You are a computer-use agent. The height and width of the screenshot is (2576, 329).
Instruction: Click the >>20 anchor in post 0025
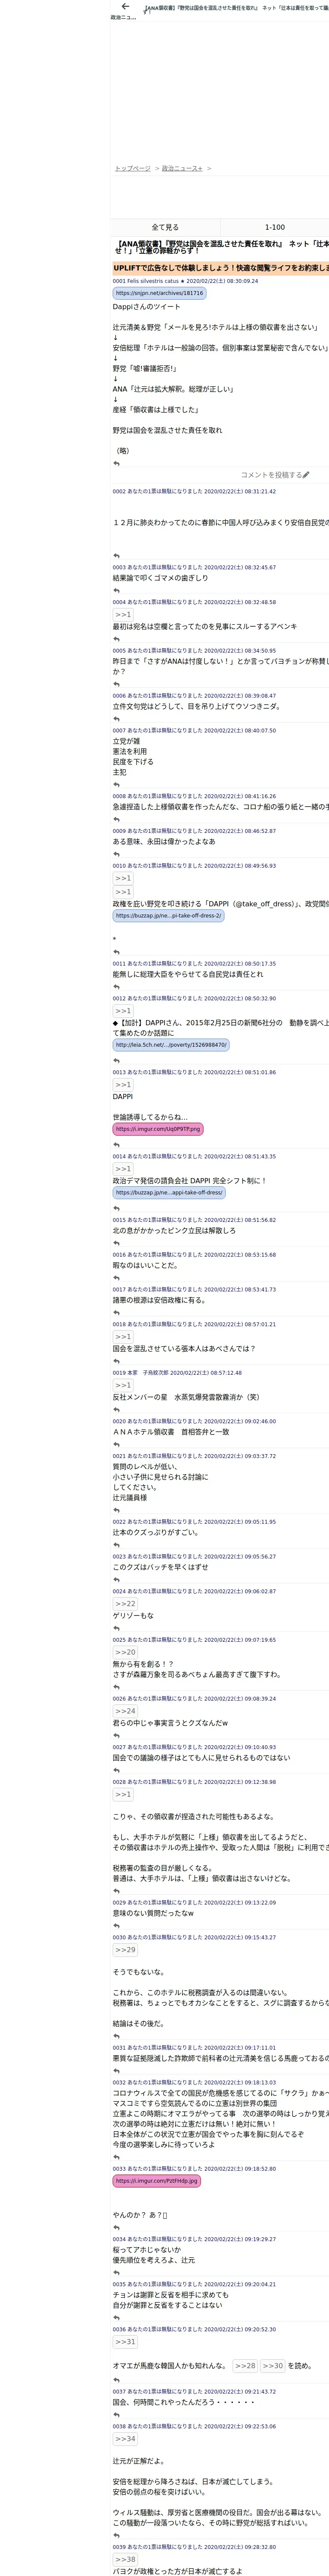[x=125, y=1652]
